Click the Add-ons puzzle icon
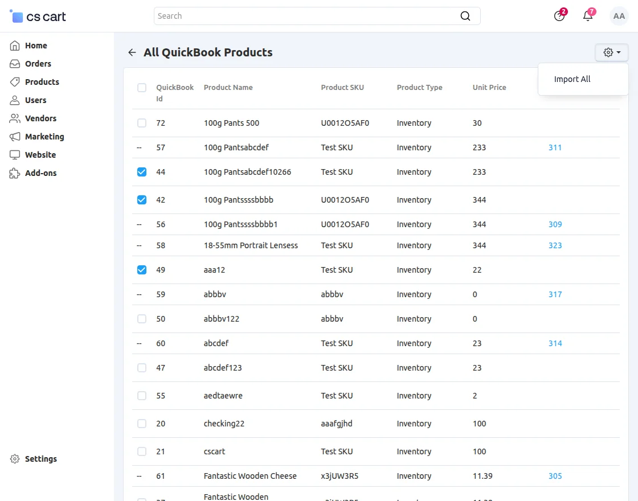Screen dimensions: 638x501 pyautogui.click(x=15, y=173)
